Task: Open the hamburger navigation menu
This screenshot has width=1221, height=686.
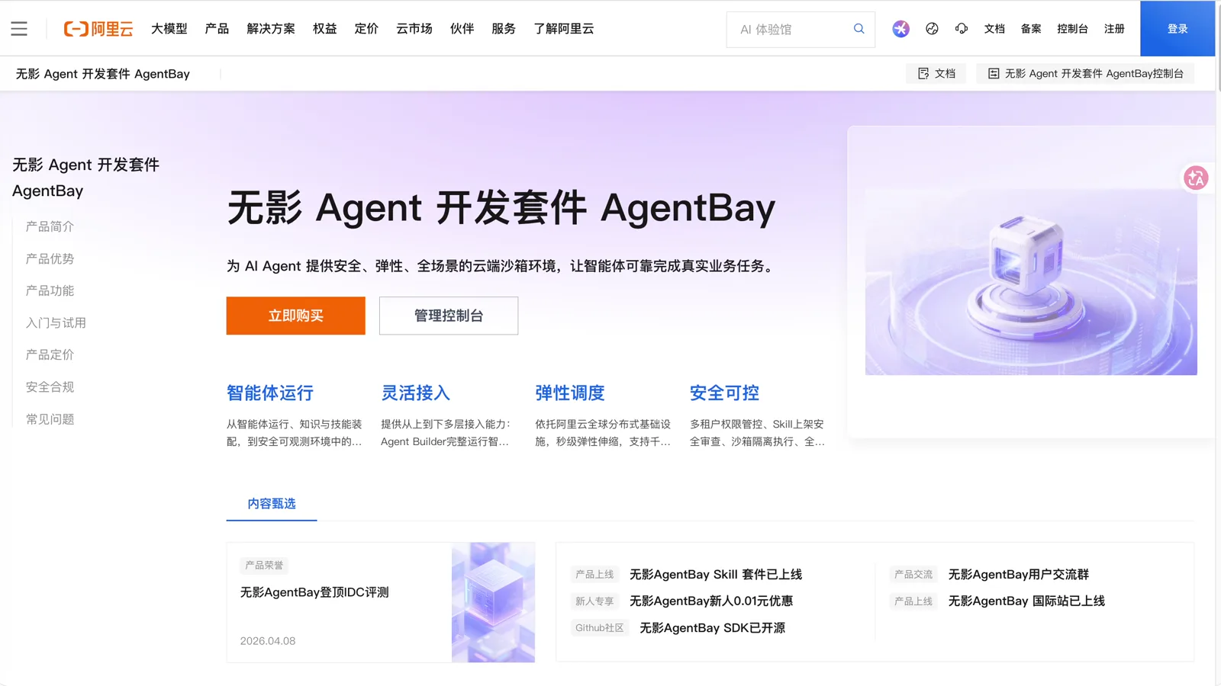Action: (19, 29)
